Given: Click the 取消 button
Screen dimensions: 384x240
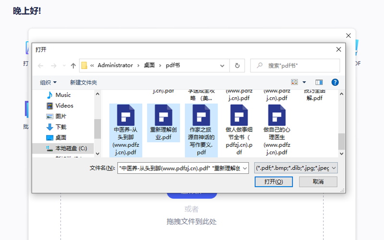Looking at the screenshot, I should click(318, 182).
